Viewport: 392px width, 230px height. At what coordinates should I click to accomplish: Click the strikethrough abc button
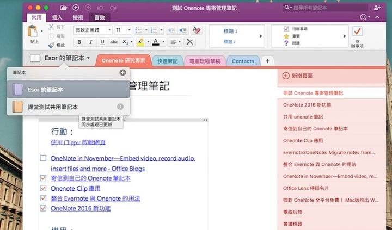coord(114,42)
